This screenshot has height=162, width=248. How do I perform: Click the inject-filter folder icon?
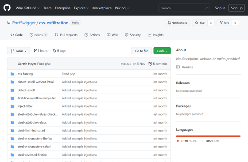click(12, 106)
